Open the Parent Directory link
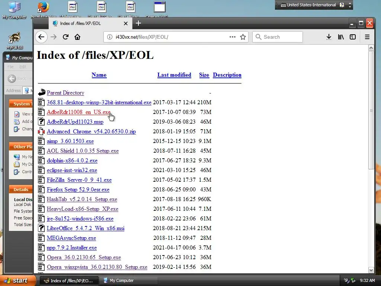 point(65,93)
